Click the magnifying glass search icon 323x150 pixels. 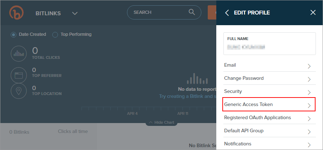coord(192,12)
